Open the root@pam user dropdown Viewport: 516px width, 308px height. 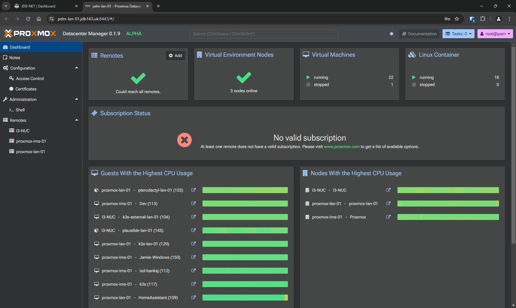pos(495,34)
